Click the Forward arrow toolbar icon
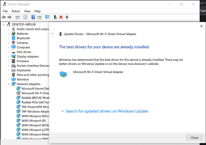Viewport: 206px width, 145px height. pyautogui.click(x=10, y=17)
